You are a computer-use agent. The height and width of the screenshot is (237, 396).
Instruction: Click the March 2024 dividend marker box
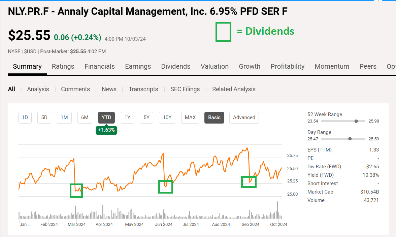(x=76, y=191)
